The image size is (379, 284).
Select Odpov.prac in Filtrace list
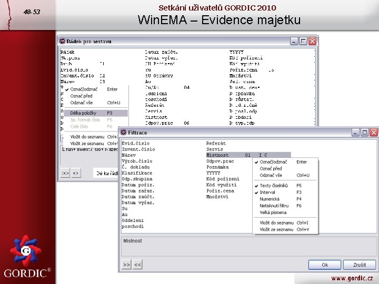point(220,161)
